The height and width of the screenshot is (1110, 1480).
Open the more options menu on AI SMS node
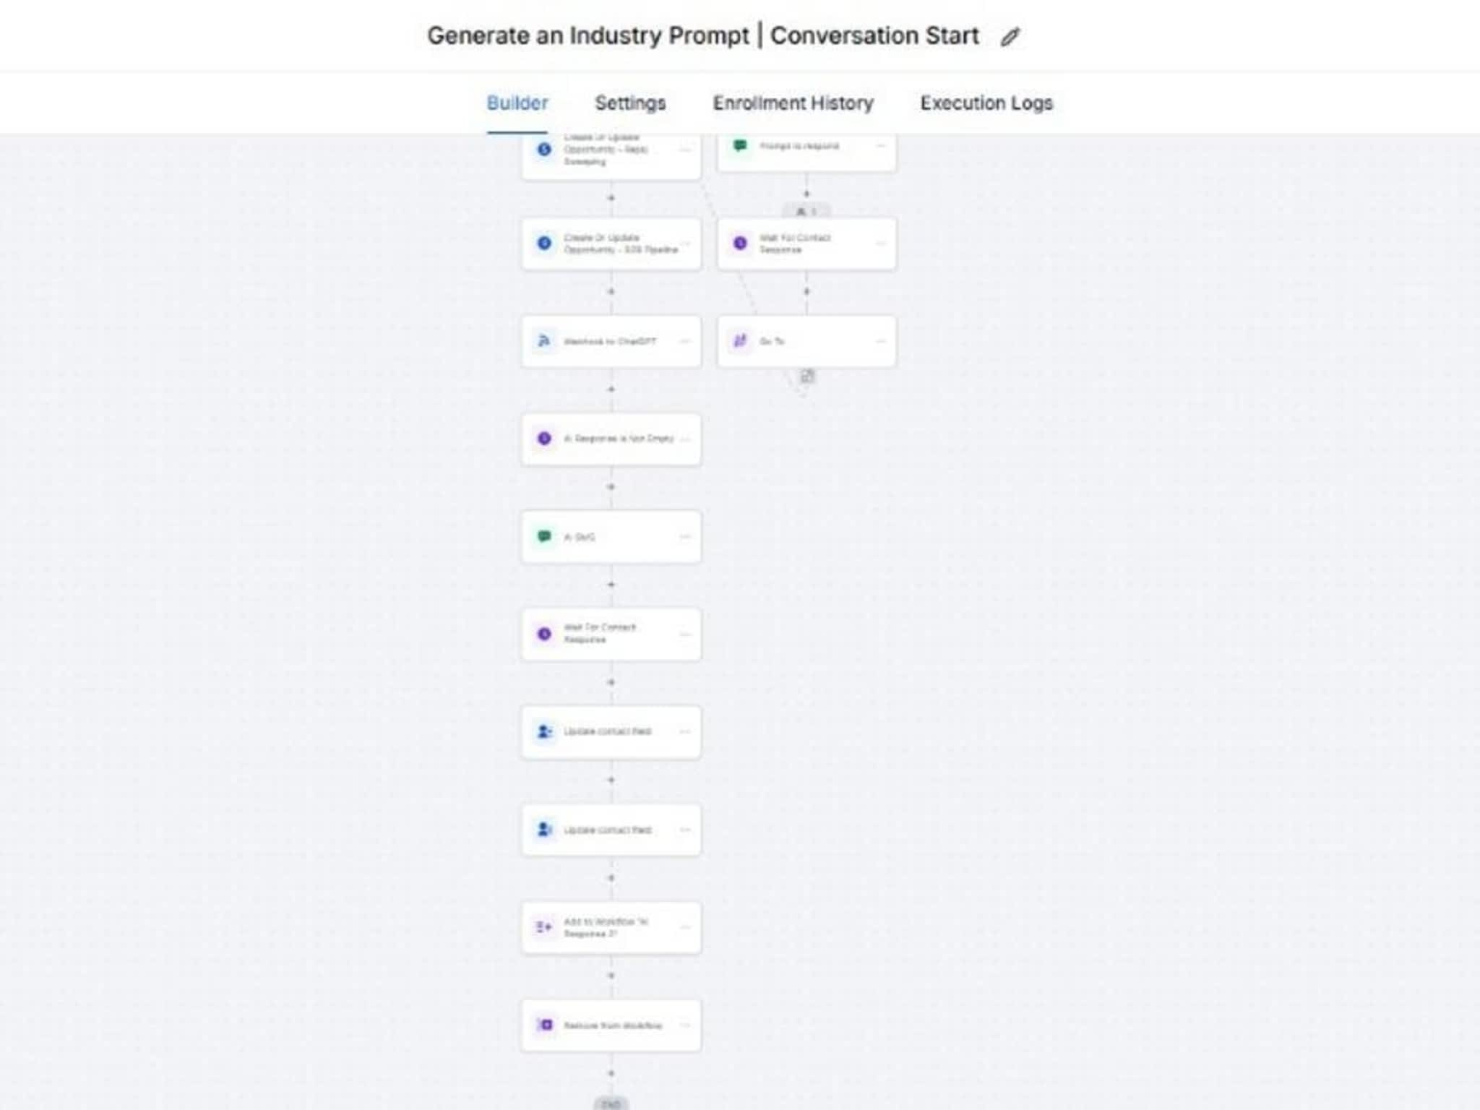685,536
